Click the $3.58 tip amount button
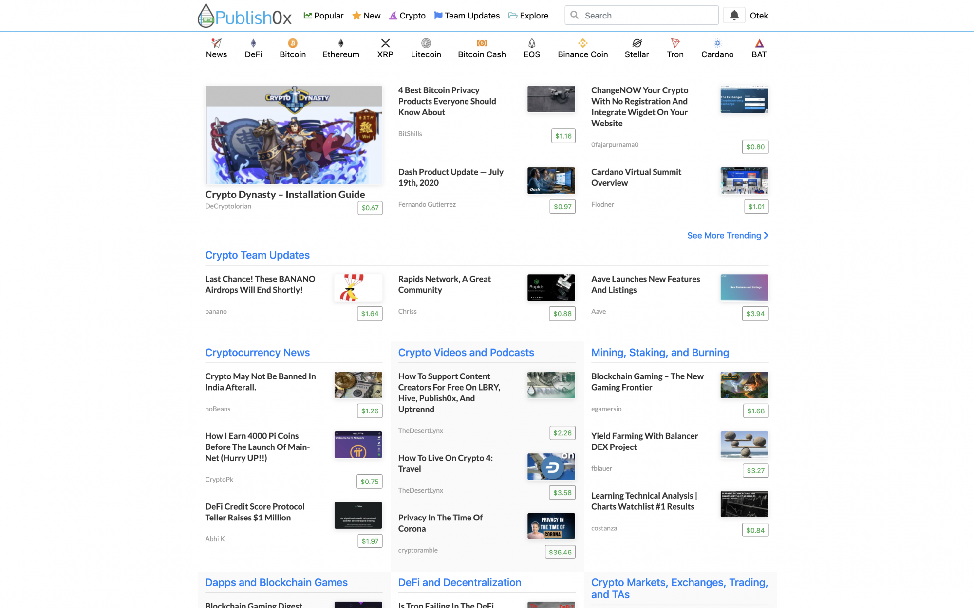Screen dimensions: 974x608 pyautogui.click(x=562, y=492)
